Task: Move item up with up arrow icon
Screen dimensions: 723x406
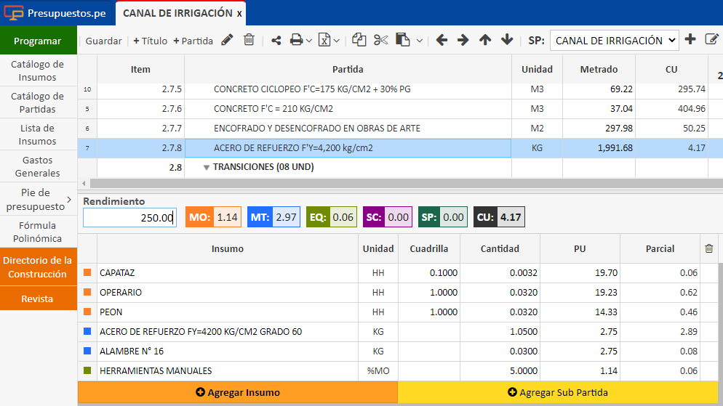Action: point(485,41)
